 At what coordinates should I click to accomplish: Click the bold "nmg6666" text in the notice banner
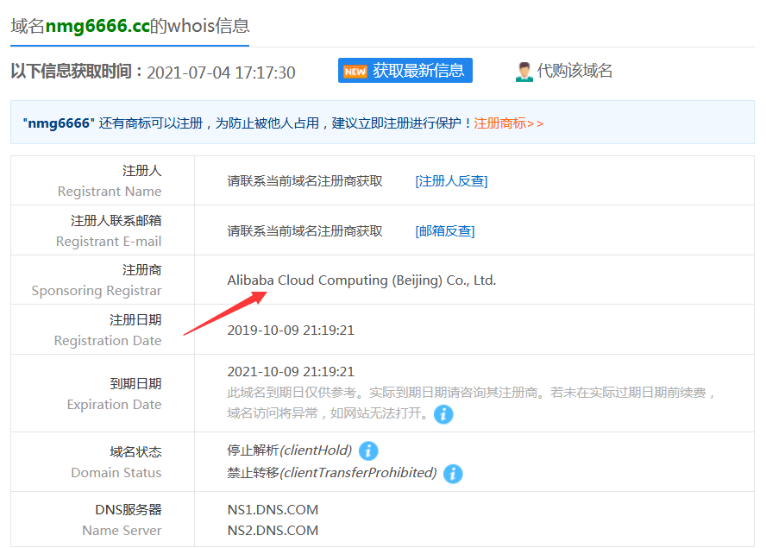[59, 123]
